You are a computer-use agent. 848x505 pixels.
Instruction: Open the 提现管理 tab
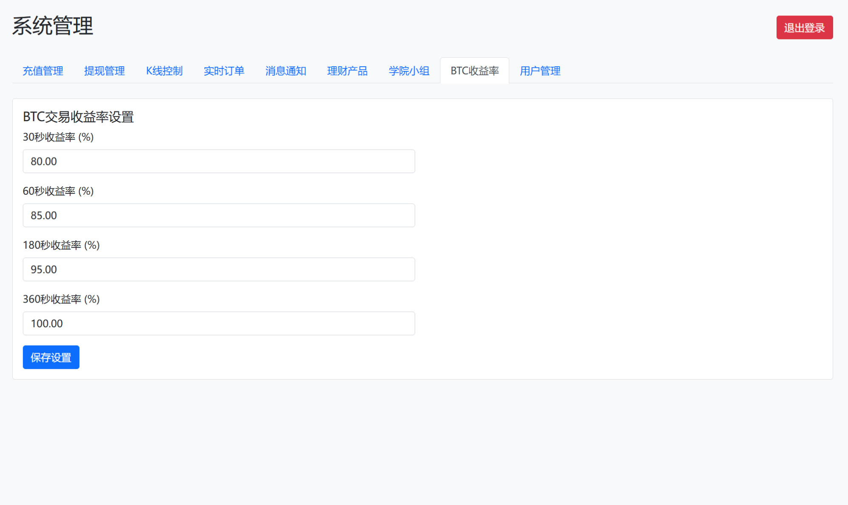tap(105, 71)
